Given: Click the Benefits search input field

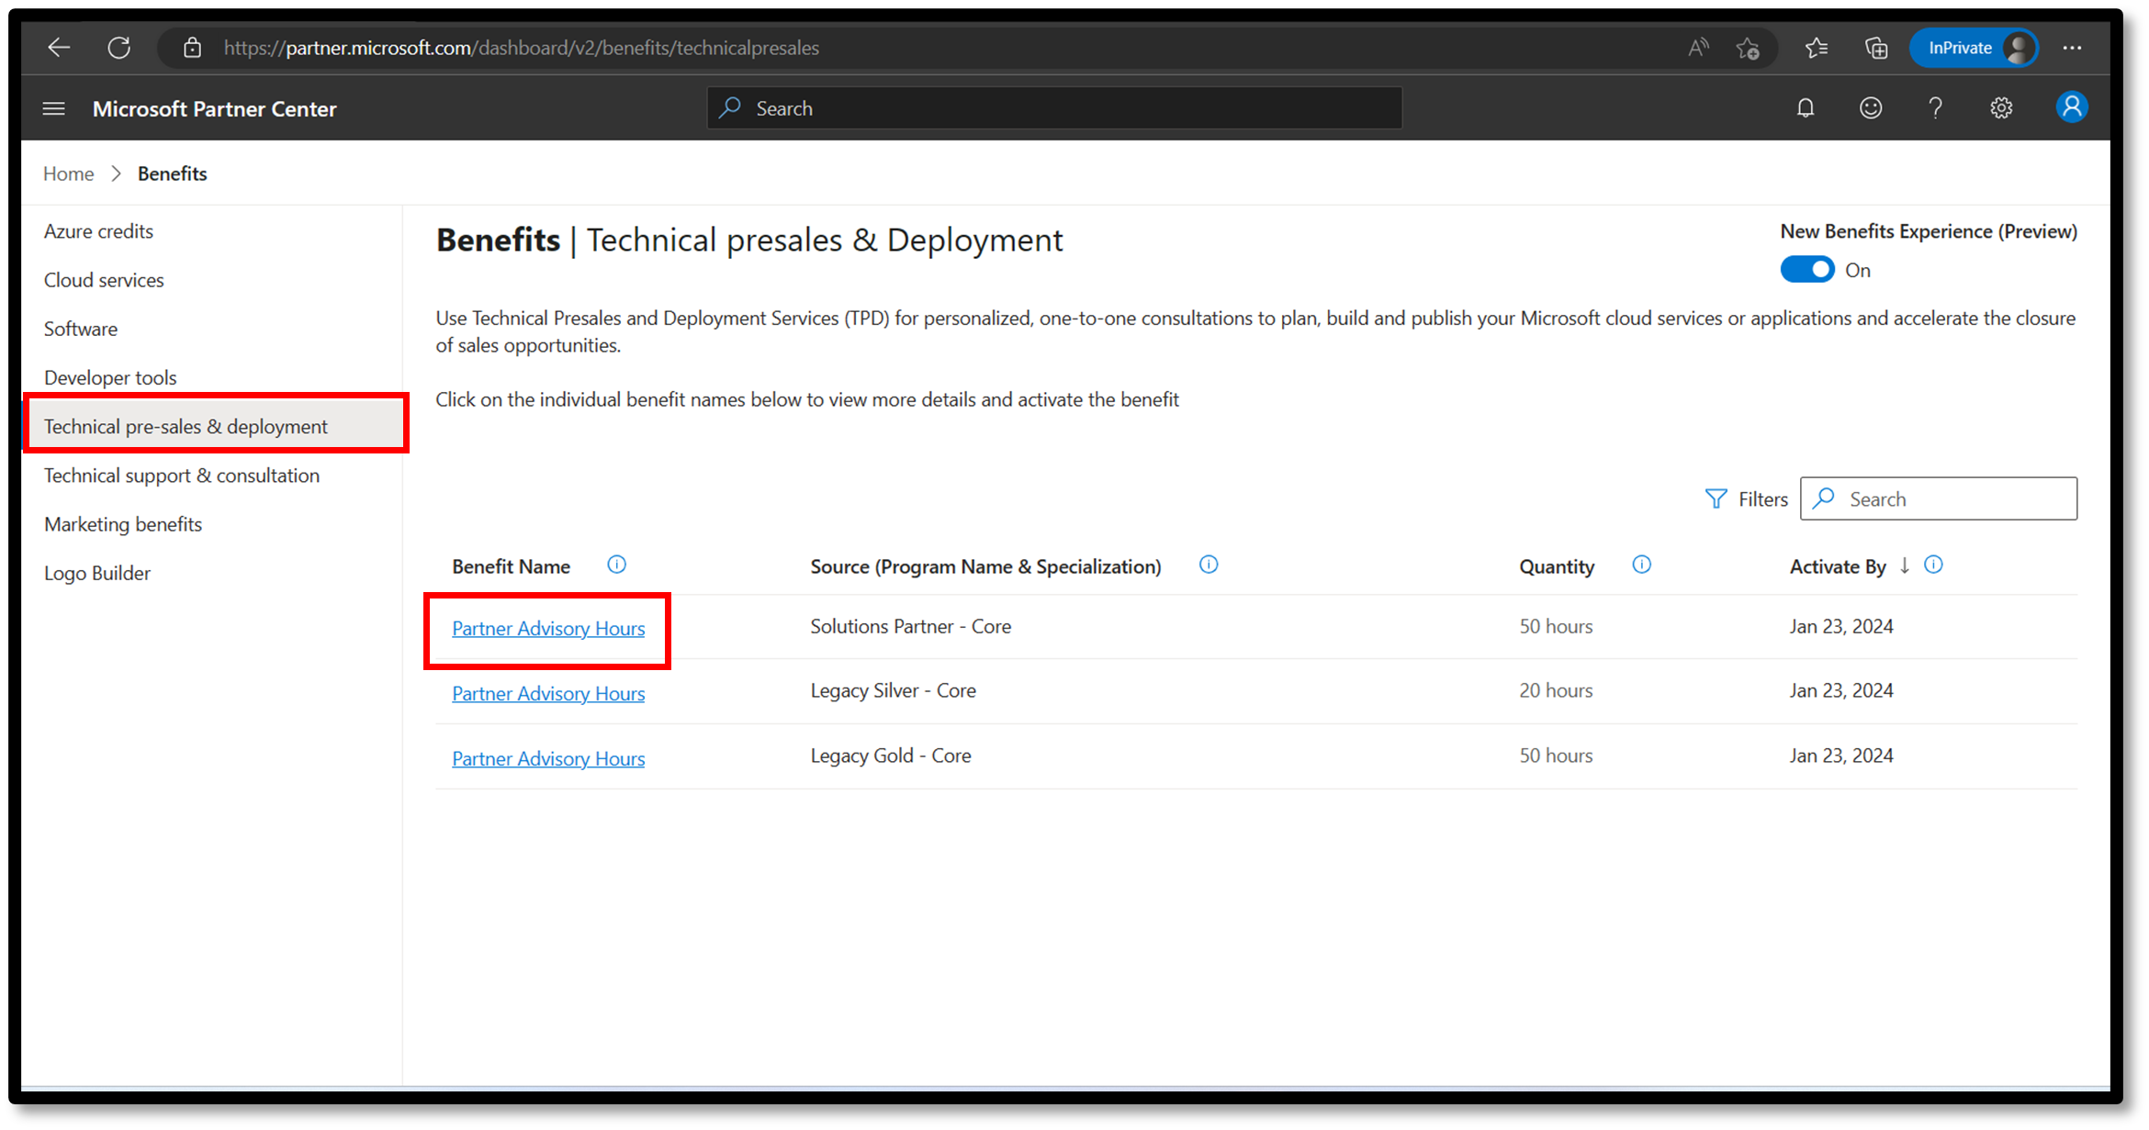Looking at the screenshot, I should [1937, 498].
